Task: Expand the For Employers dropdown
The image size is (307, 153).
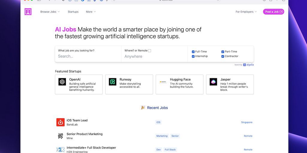Action: click(x=246, y=12)
